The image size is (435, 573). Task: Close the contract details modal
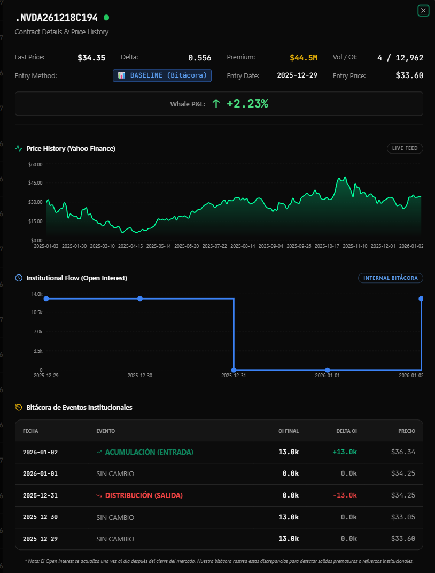(x=423, y=10)
